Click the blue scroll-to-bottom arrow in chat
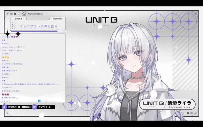The height and width of the screenshot is (127, 203). pos(39,101)
